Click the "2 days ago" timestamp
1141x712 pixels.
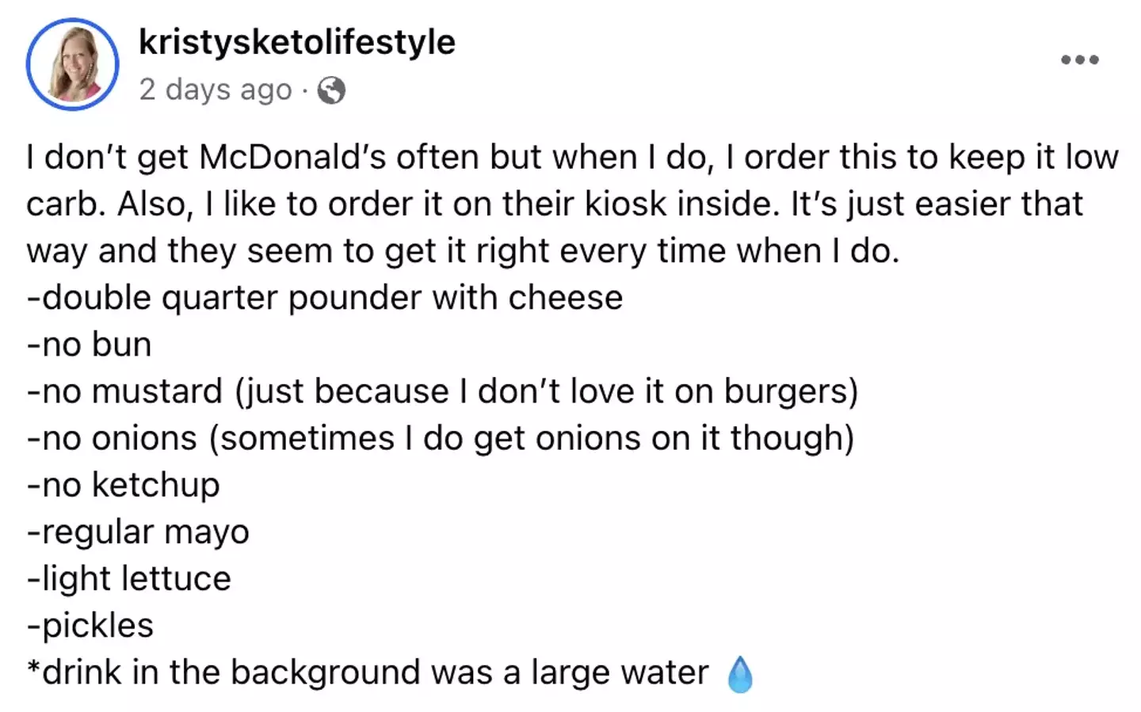pos(216,89)
